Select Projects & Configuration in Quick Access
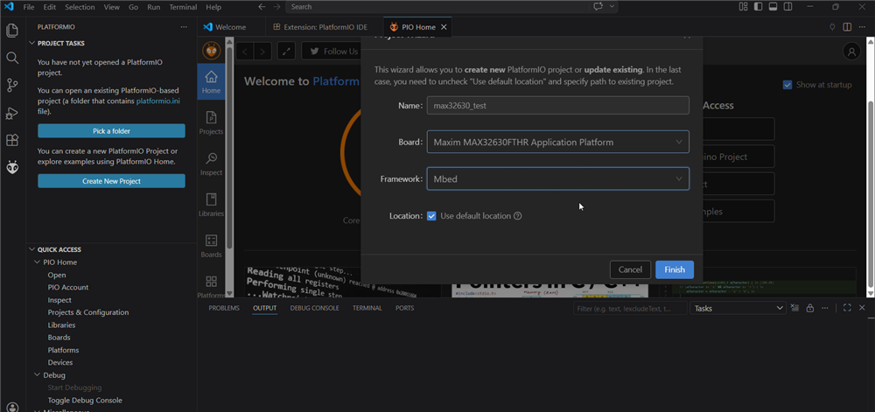875x412 pixels. tap(88, 312)
